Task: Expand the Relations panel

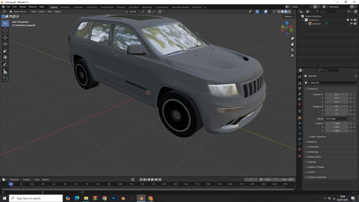Action: [x=311, y=142]
